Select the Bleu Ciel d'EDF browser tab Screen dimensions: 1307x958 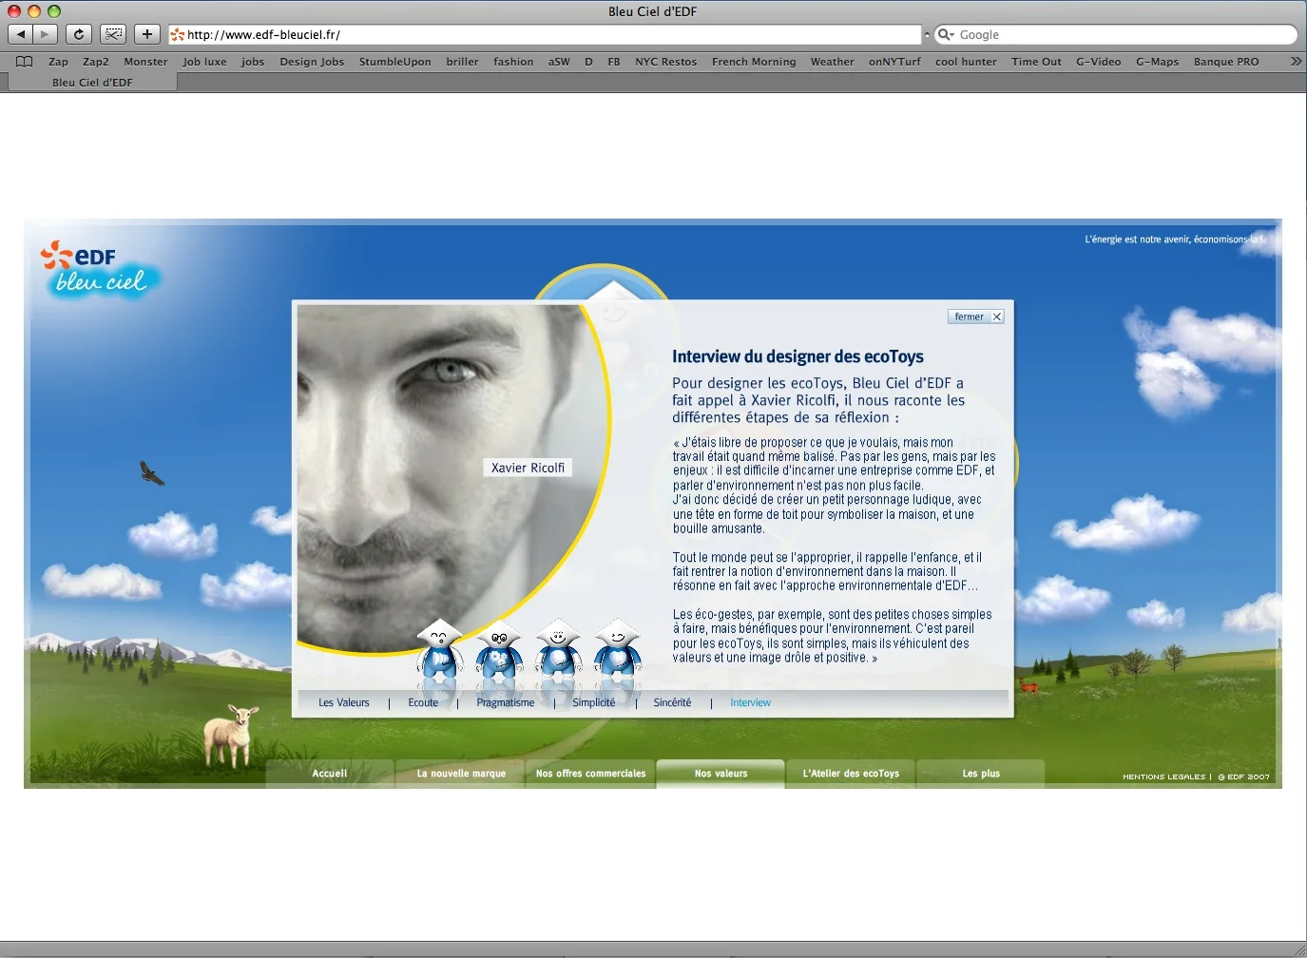click(x=92, y=82)
